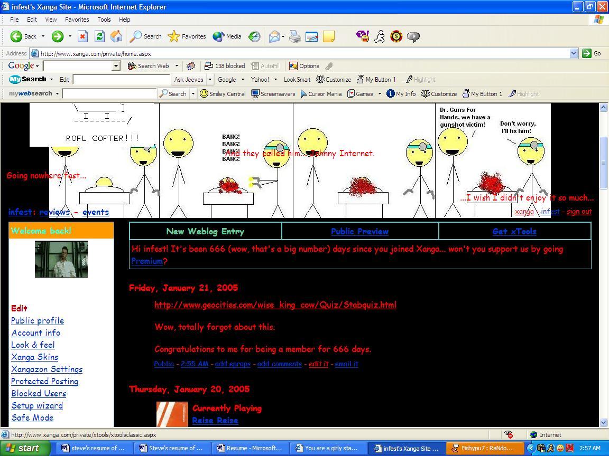Click the Reise Reise album cover thumbnail

click(x=172, y=414)
